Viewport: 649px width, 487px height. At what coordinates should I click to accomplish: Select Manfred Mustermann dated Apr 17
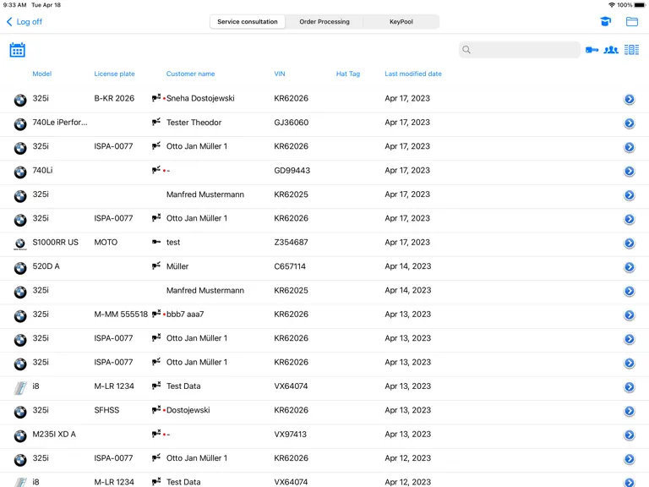pos(205,194)
